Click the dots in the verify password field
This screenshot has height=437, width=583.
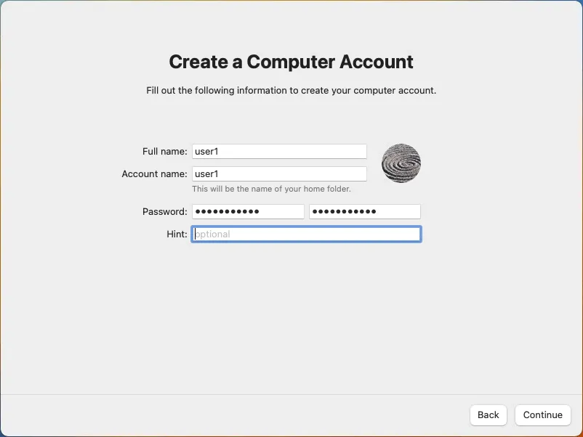[x=344, y=211]
